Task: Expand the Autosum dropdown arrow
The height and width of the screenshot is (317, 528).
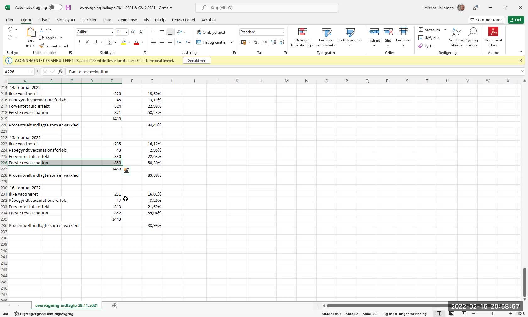Action: pos(445,30)
